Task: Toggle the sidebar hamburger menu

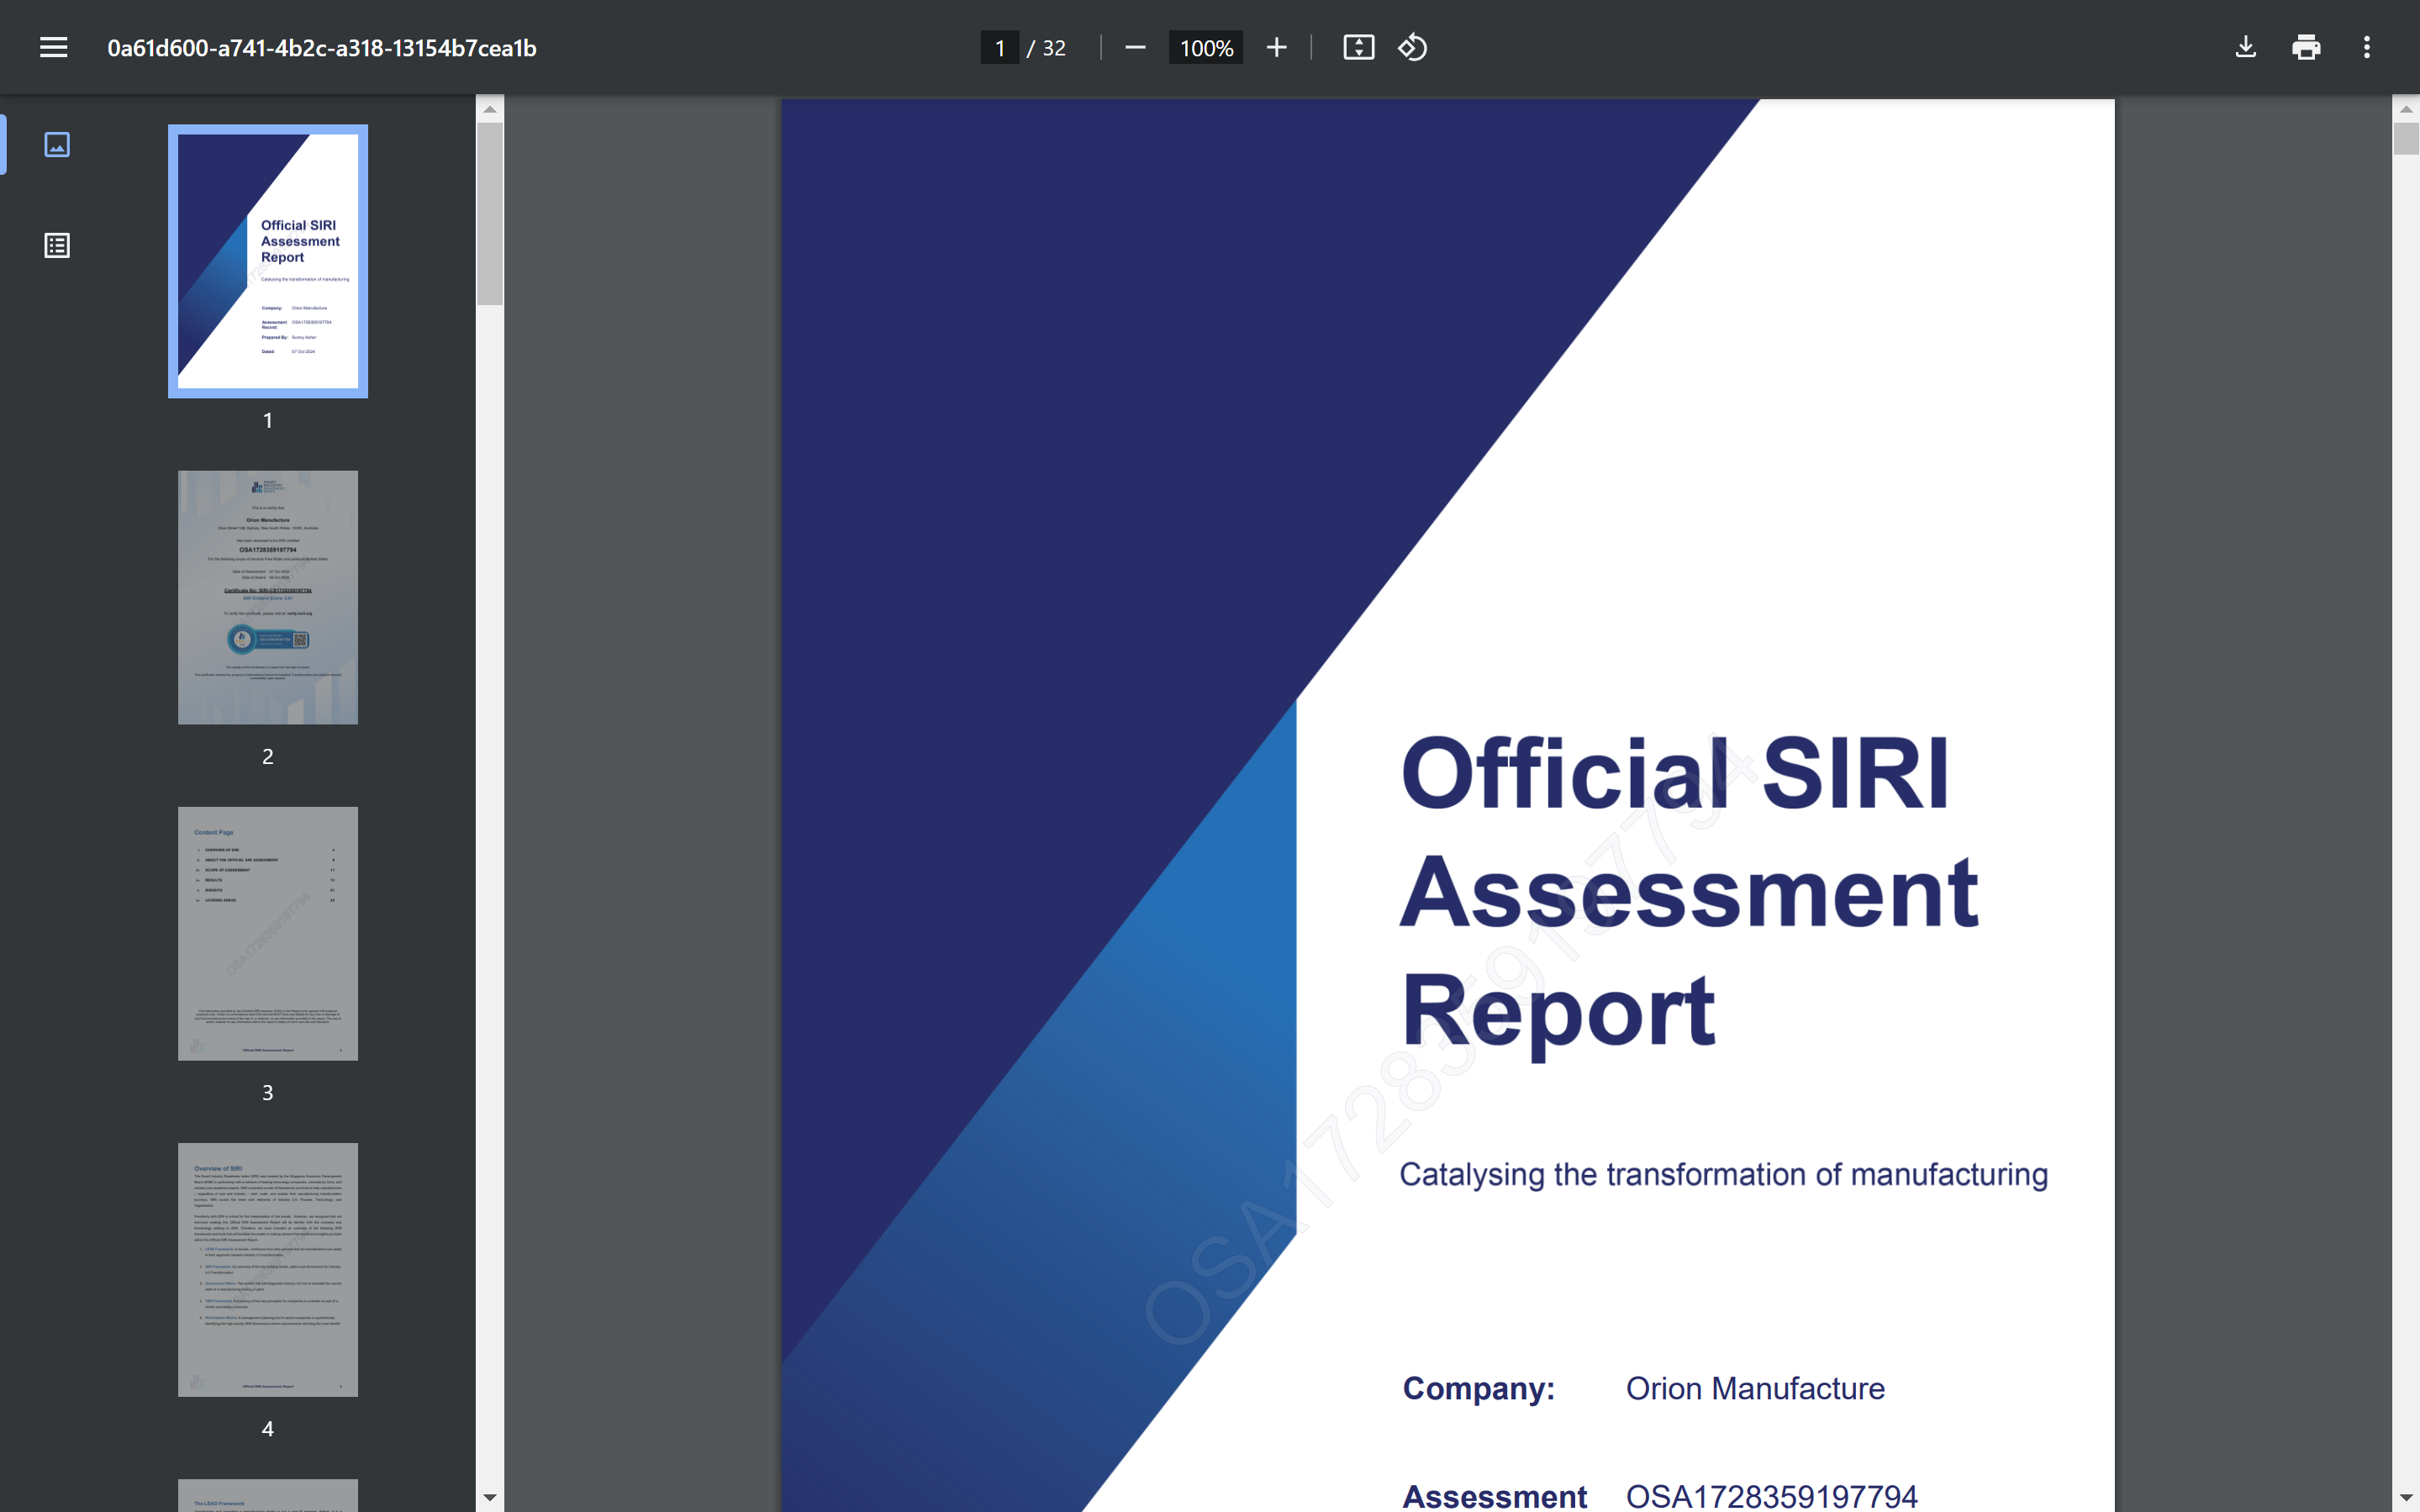Action: 54,47
